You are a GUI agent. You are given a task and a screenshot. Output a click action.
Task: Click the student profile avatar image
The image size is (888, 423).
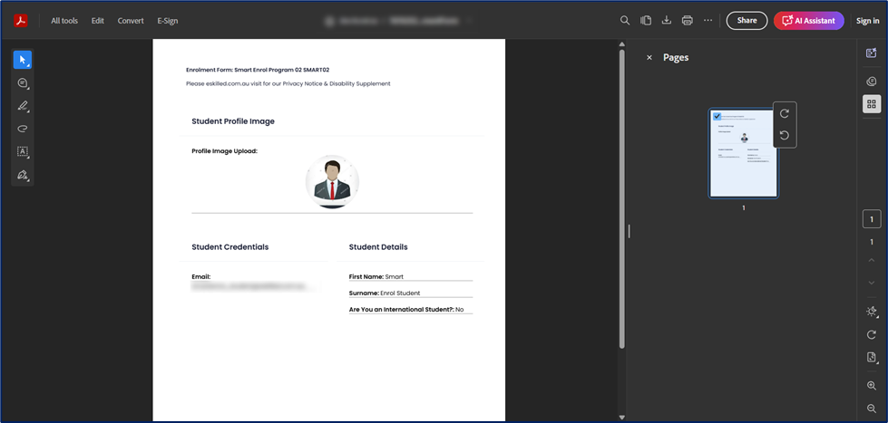pos(333,181)
